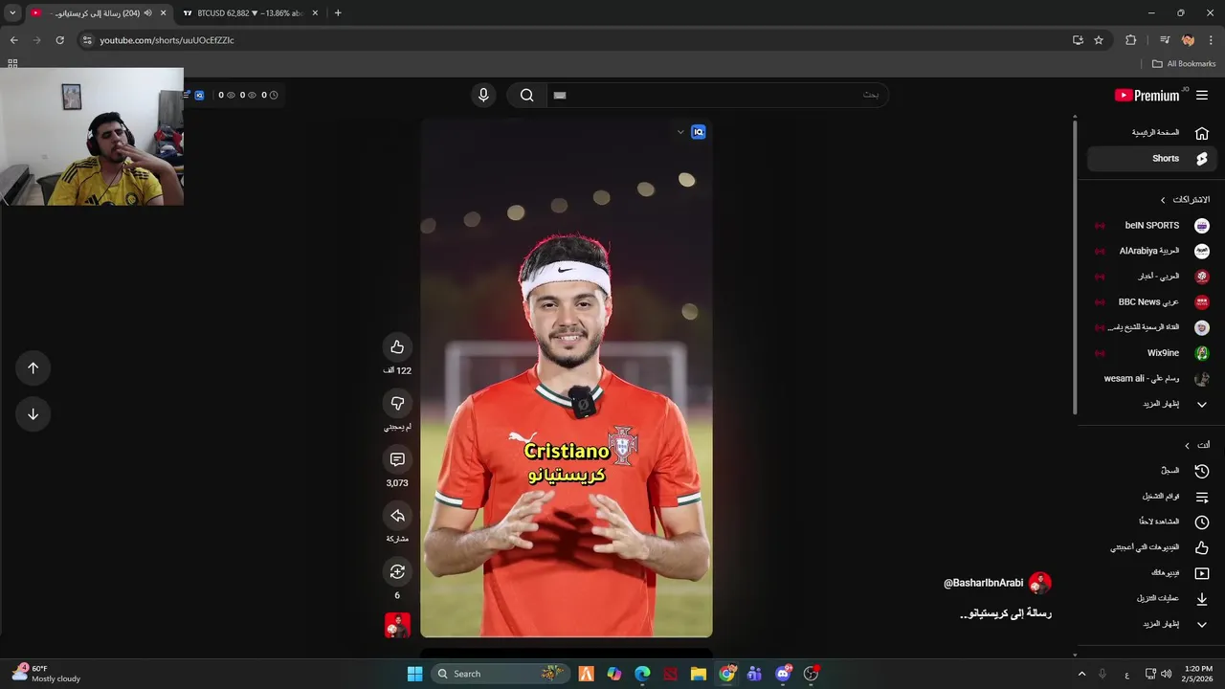Image resolution: width=1225 pixels, height=689 pixels.
Task: Go to next Short with down arrow
Action: (33, 413)
